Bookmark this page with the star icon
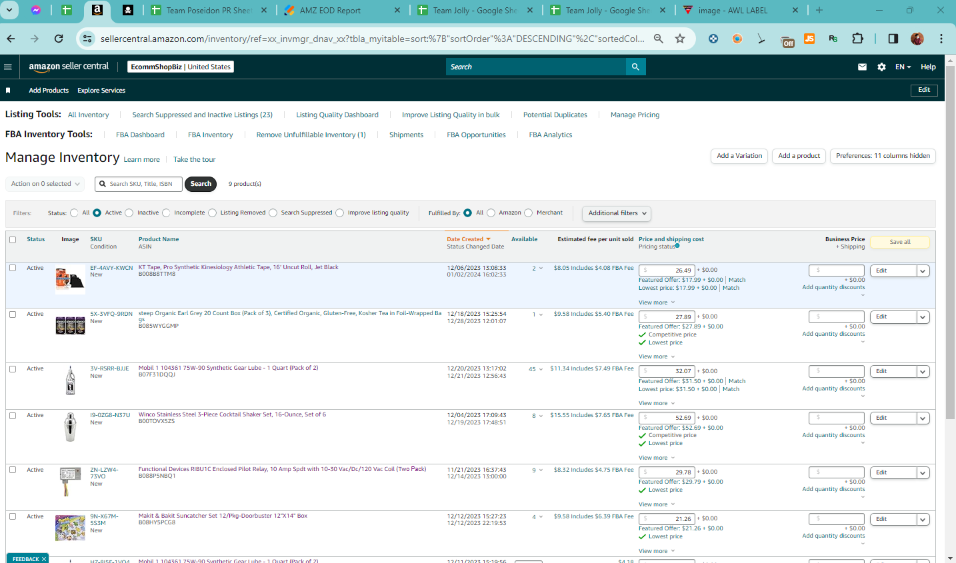 click(680, 39)
